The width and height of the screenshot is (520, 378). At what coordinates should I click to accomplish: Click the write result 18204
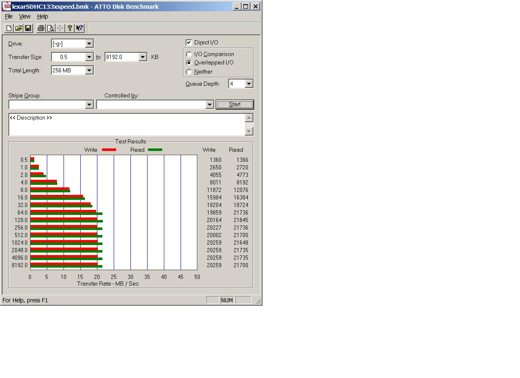click(x=214, y=205)
